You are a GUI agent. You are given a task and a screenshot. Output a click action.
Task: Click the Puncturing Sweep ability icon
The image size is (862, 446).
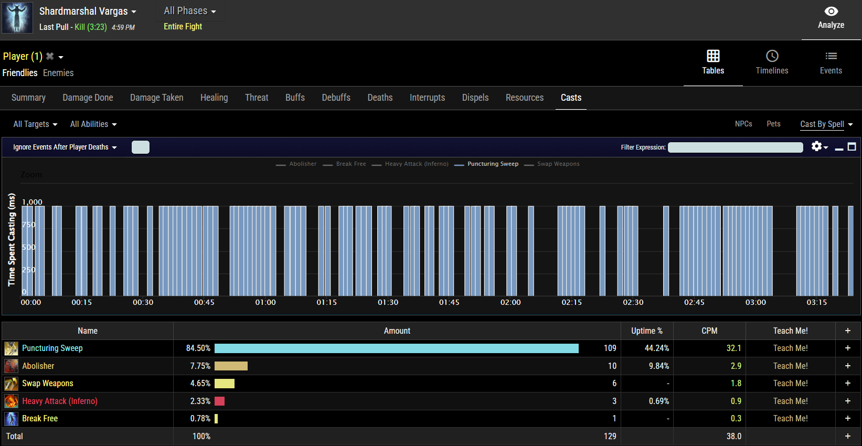pos(11,348)
